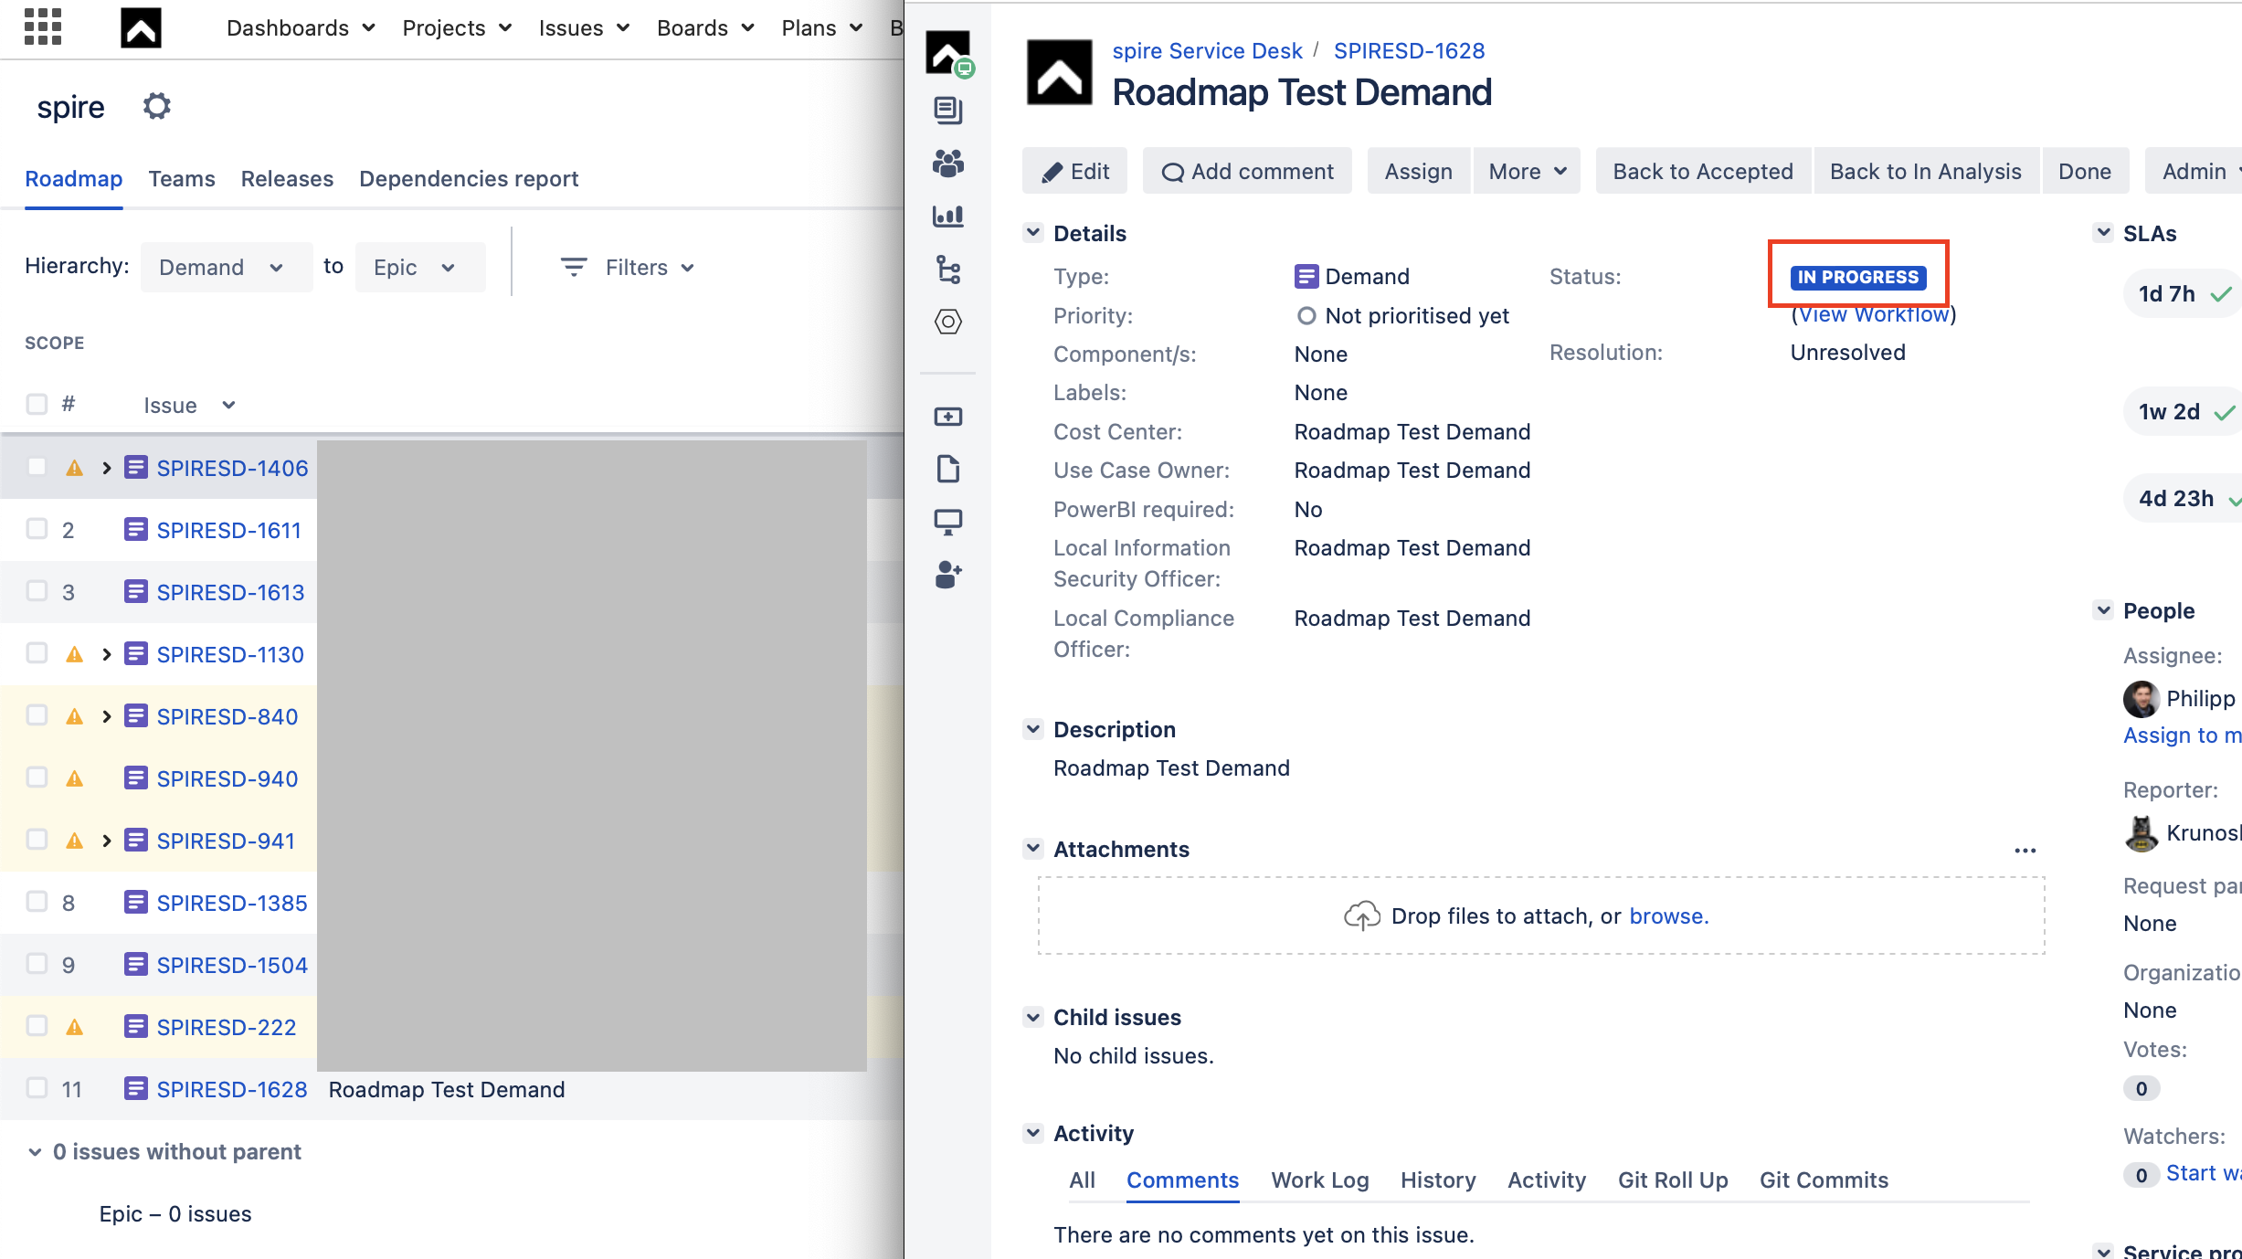Click the Demand type icon in Details
The image size is (2242, 1259).
1306,276
